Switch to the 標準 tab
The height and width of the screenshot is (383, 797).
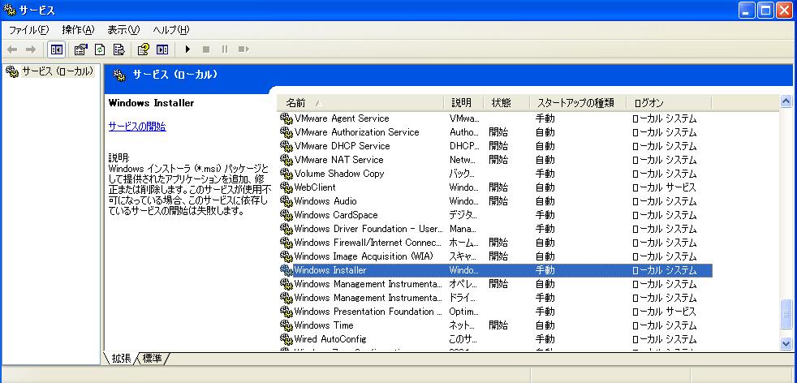152,359
